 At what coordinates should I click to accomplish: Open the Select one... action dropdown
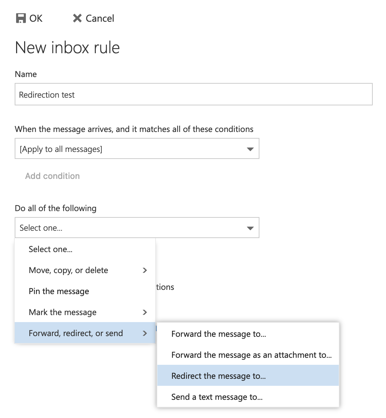point(136,228)
